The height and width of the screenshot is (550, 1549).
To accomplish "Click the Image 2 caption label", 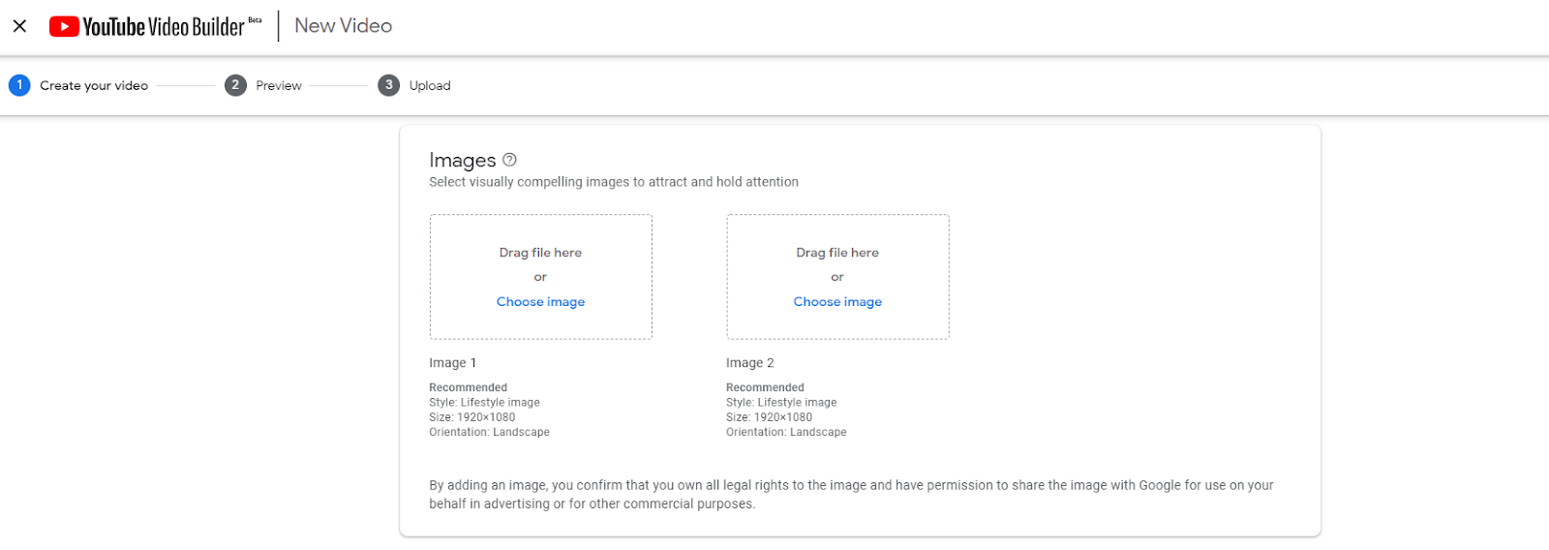I will [x=749, y=363].
